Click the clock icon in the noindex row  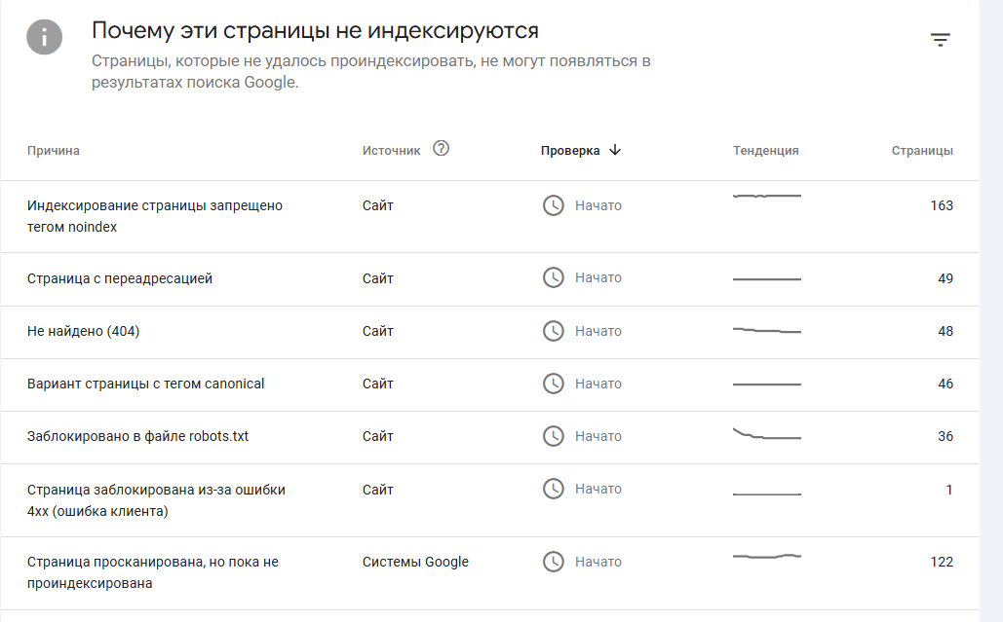pyautogui.click(x=554, y=205)
